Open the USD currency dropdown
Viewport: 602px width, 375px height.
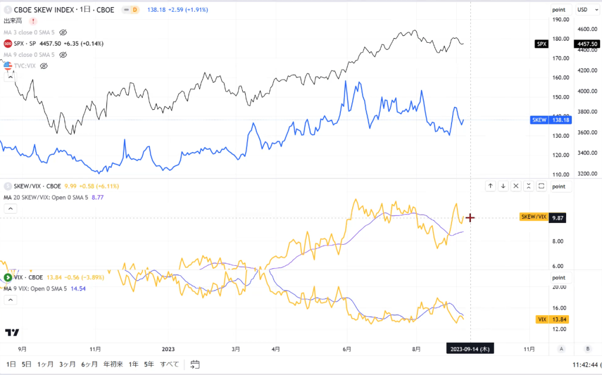[x=587, y=9]
